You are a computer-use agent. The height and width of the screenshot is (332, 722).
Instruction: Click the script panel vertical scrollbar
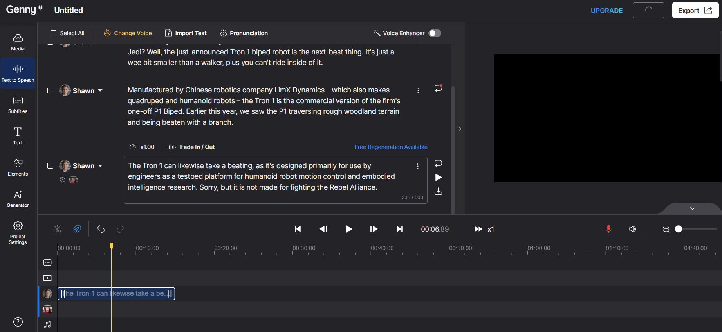point(453,149)
